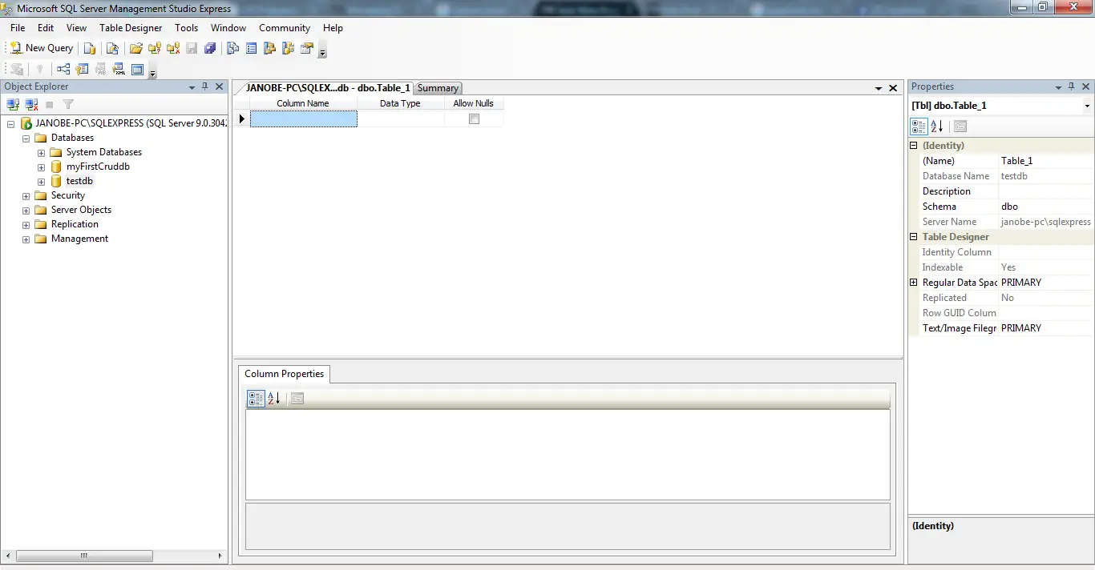Open the Help menu

333,28
